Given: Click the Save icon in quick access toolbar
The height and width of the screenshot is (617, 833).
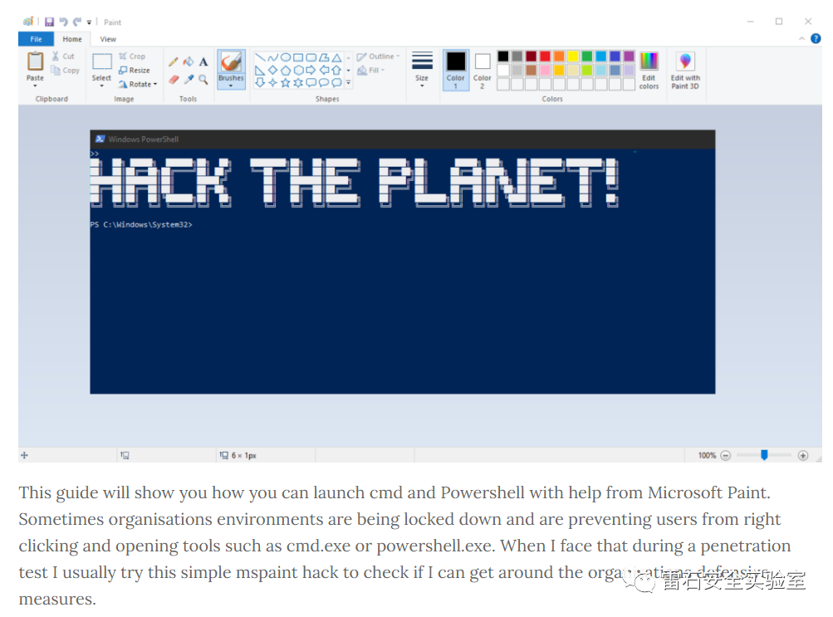Looking at the screenshot, I should pyautogui.click(x=49, y=22).
